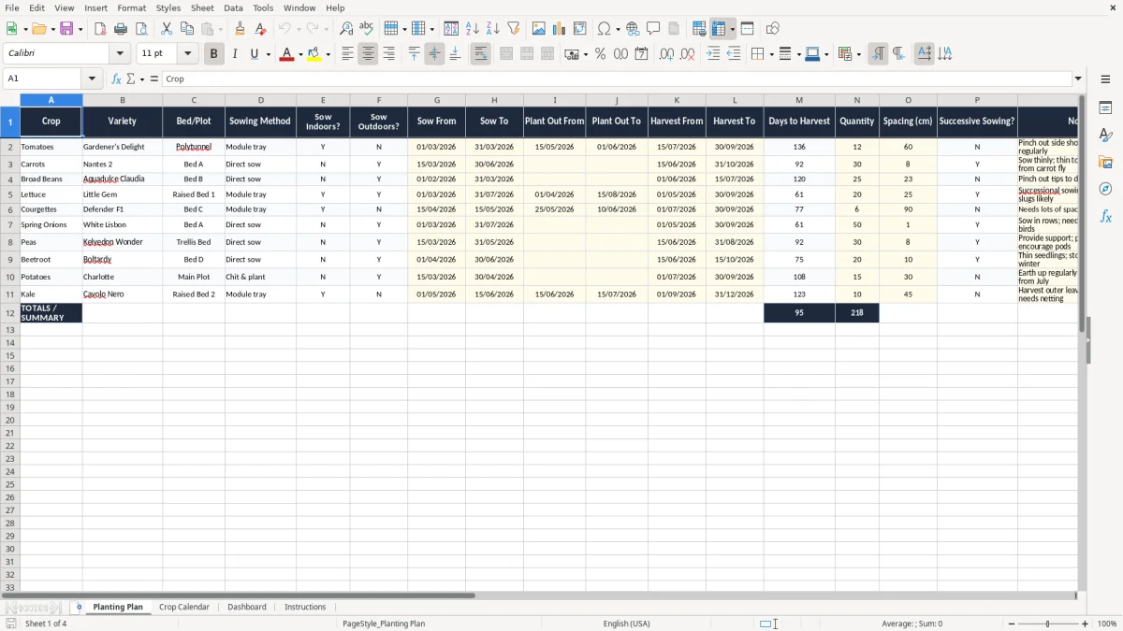Open Find and Replace icon
1123x631 pixels.
346,29
